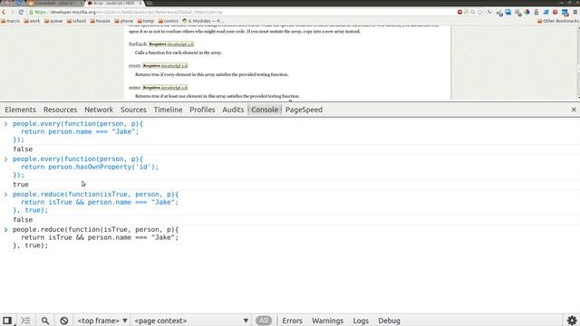Switch to the Timeline tab
This screenshot has height=326, width=580.
pos(168,110)
